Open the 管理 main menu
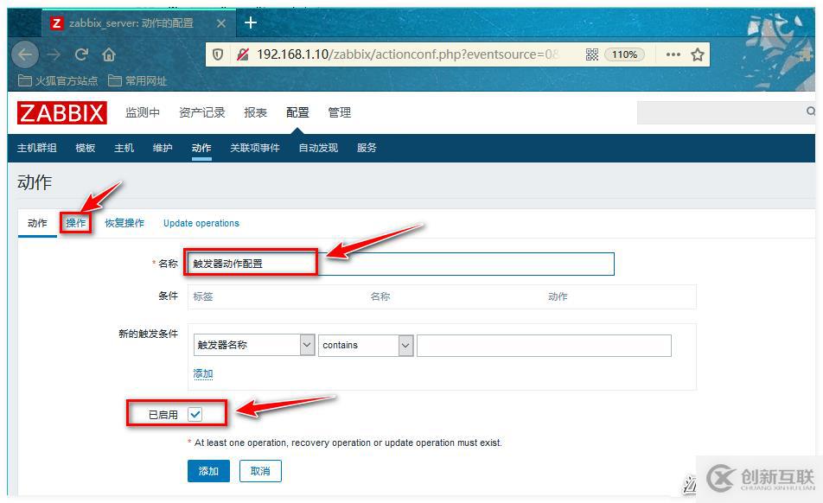 tap(340, 112)
